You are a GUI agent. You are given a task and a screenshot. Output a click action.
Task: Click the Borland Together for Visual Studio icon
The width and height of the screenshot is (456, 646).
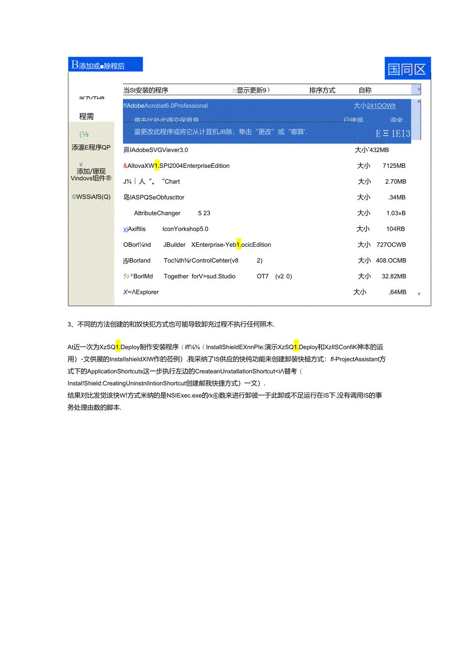[125, 276]
